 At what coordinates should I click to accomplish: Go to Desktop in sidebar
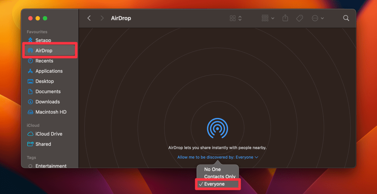coord(45,81)
